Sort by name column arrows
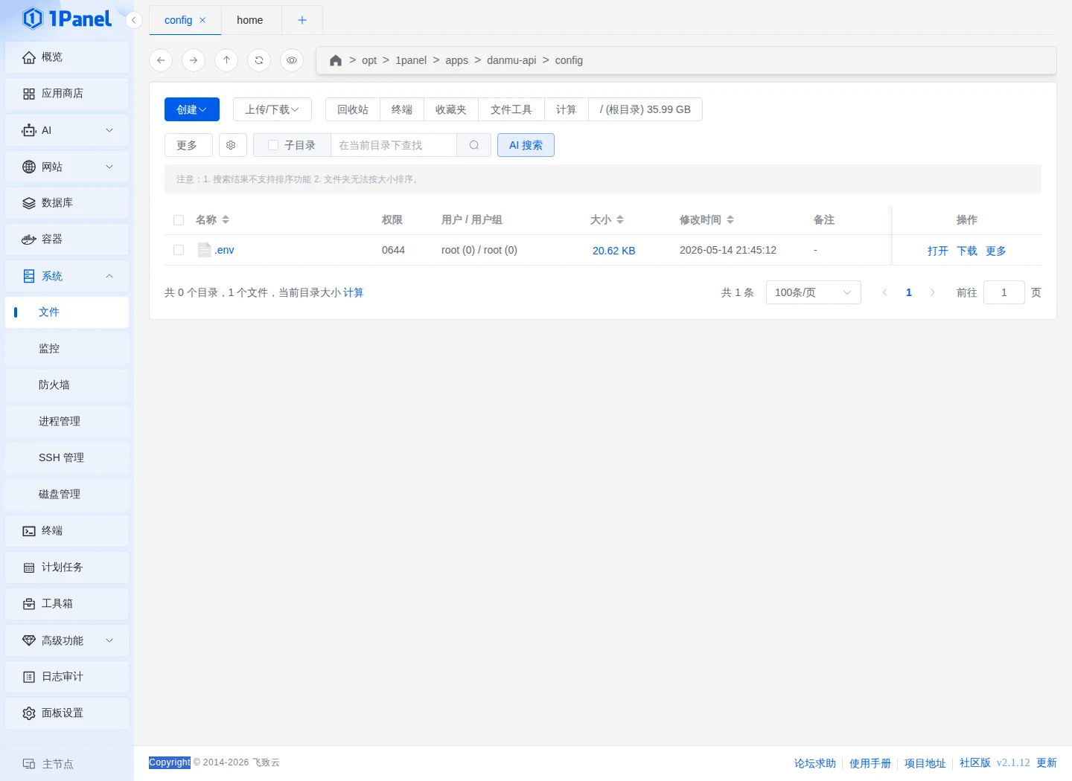 226,219
